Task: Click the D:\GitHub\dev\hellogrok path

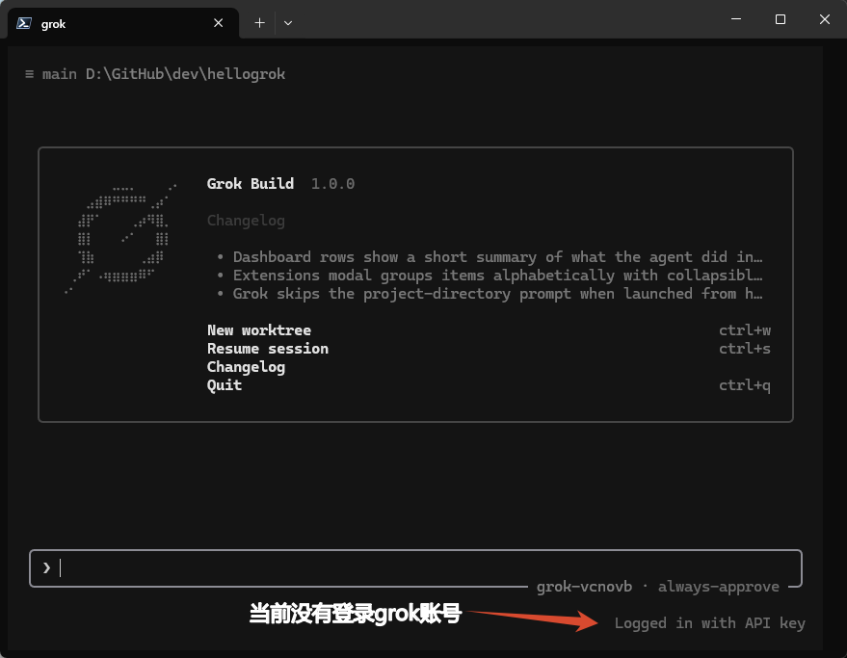Action: point(185,74)
